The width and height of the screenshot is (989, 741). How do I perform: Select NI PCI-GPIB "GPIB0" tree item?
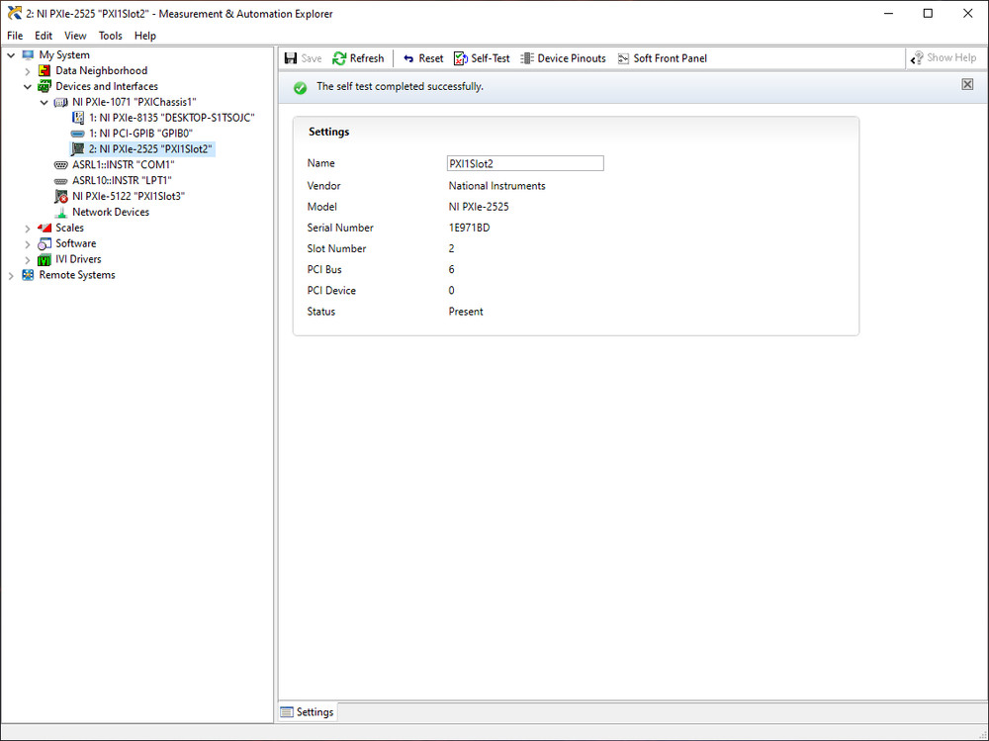point(140,134)
